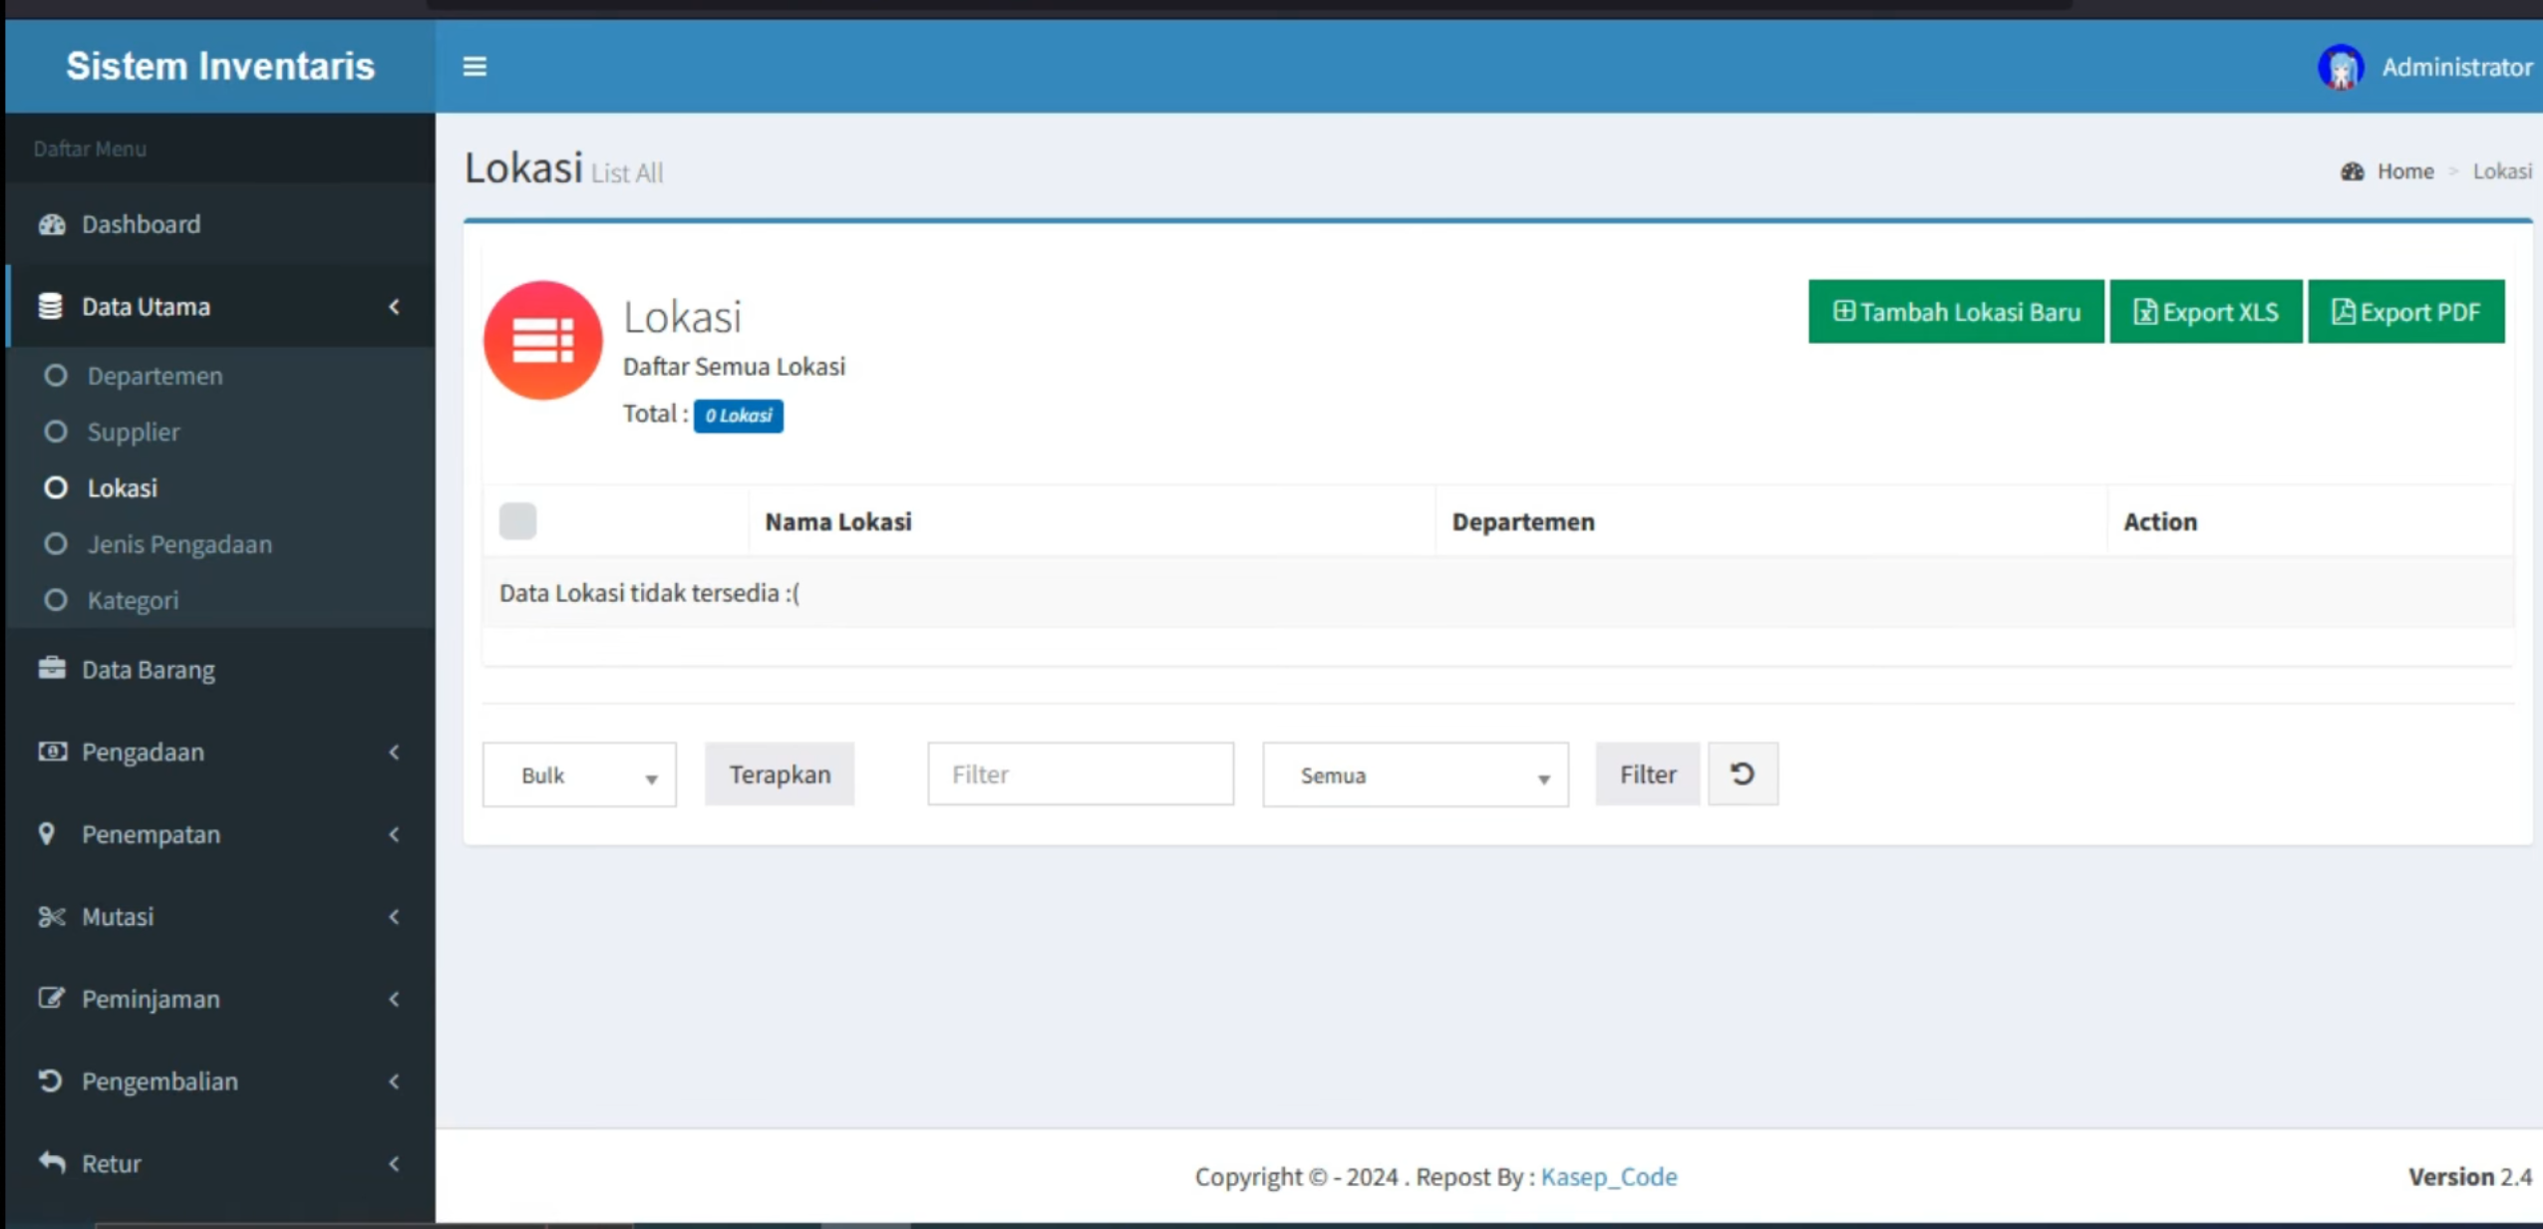Click the Departemen circle icon in submenu
Image resolution: width=2543 pixels, height=1229 pixels.
56,376
